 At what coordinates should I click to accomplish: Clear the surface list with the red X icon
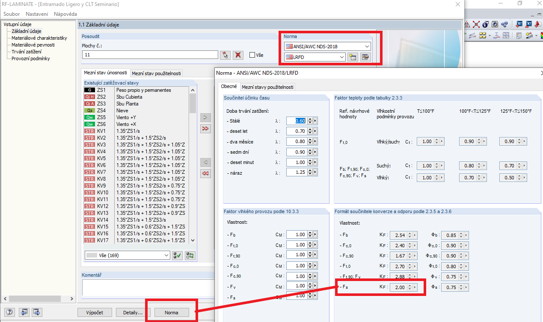[238, 55]
